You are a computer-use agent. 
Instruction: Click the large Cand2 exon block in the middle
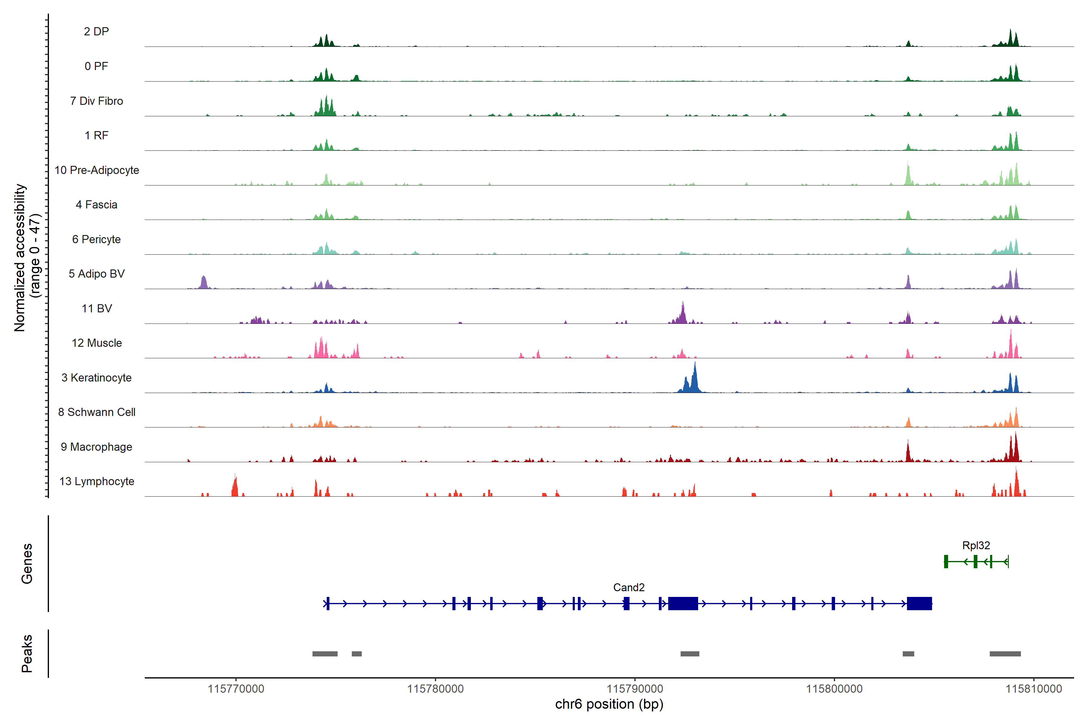[683, 603]
